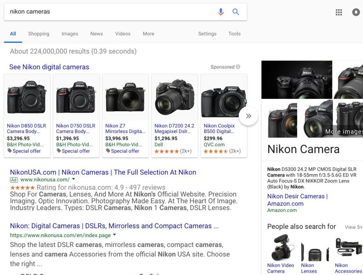363x275 pixels.
Task: Open the notifications bell icon
Action: click(x=356, y=12)
